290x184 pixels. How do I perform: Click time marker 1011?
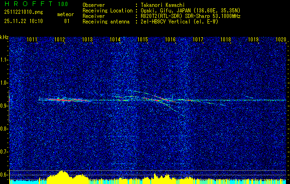32,40
